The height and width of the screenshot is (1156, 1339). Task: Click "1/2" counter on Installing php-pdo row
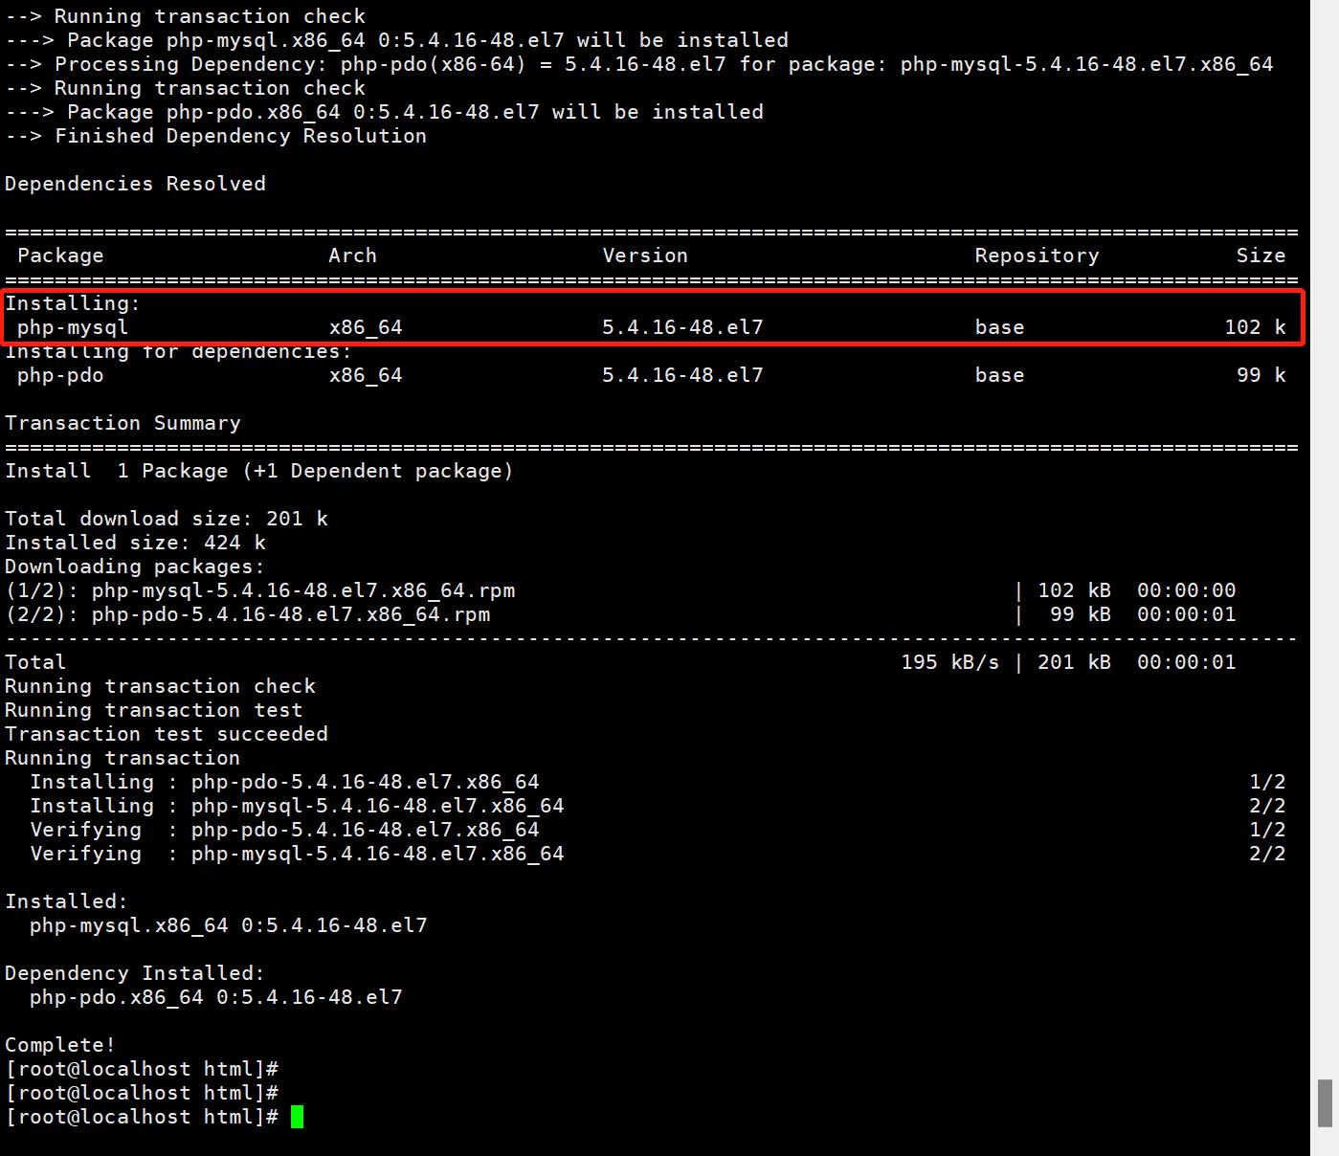[x=1267, y=782]
